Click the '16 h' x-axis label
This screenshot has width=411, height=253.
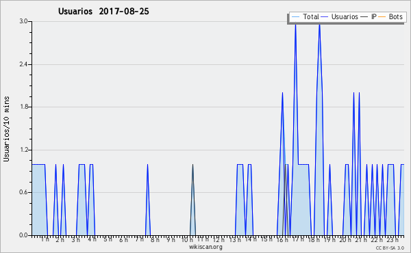(282, 239)
